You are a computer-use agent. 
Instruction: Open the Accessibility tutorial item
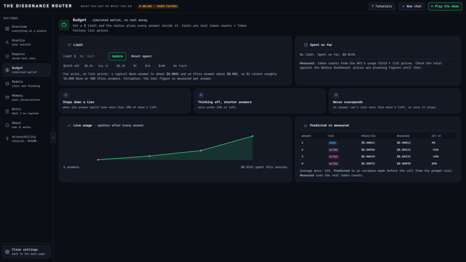pos(27,139)
